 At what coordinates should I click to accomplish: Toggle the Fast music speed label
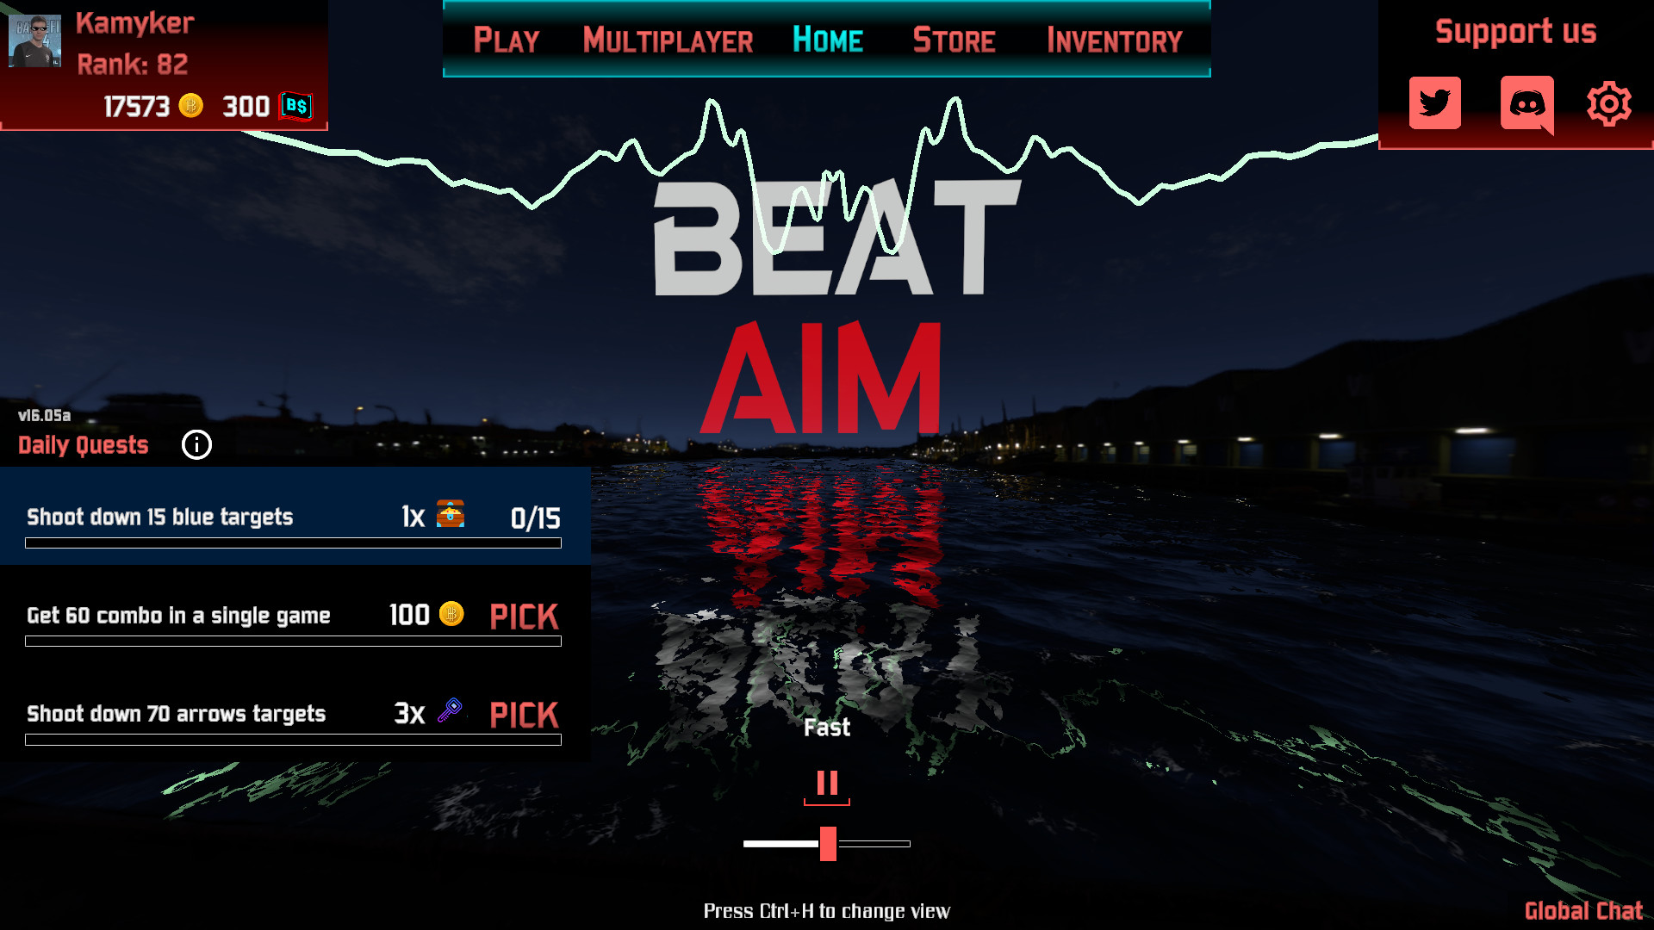tap(826, 727)
